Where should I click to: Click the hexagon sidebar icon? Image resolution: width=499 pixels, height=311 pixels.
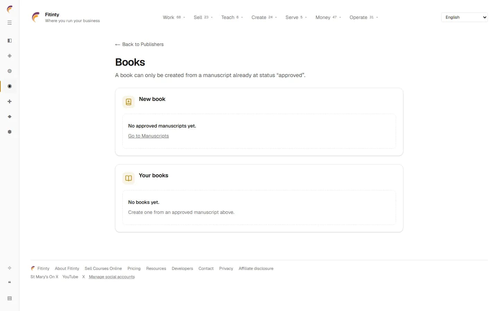(10, 132)
